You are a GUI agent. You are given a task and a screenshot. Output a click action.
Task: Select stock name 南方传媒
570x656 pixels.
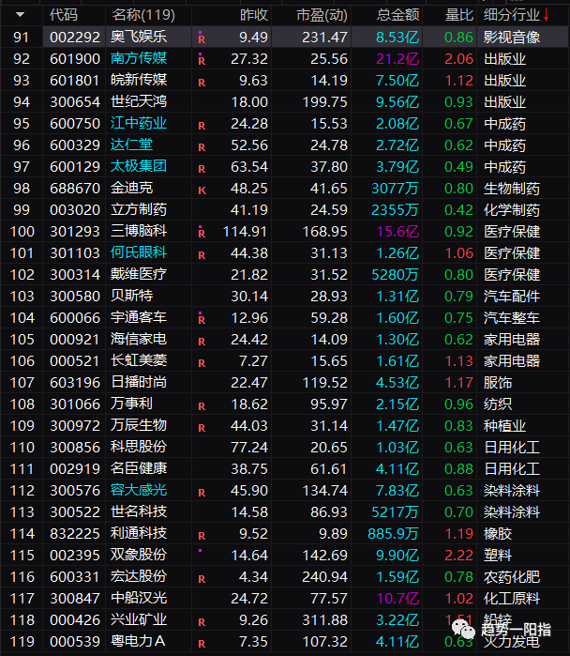tap(139, 58)
